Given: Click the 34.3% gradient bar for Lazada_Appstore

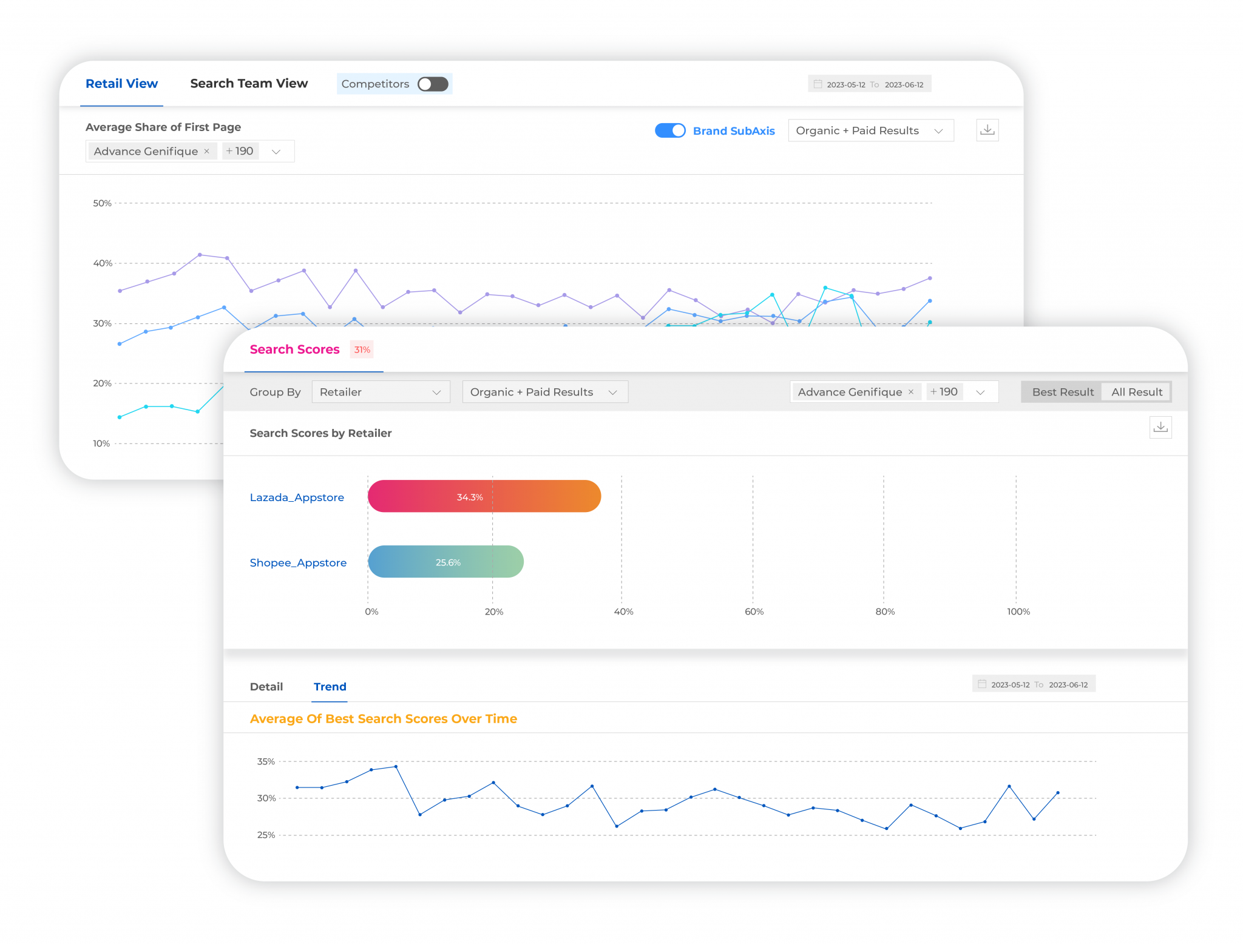Looking at the screenshot, I should pyautogui.click(x=484, y=496).
